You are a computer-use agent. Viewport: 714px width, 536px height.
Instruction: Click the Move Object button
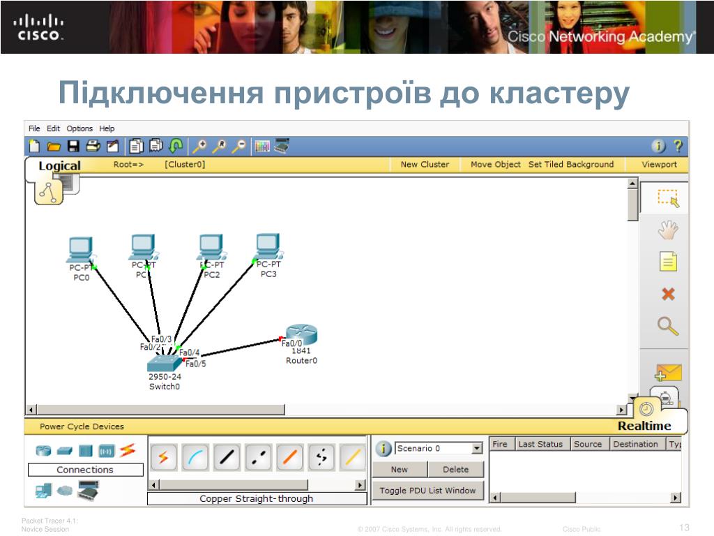point(496,165)
